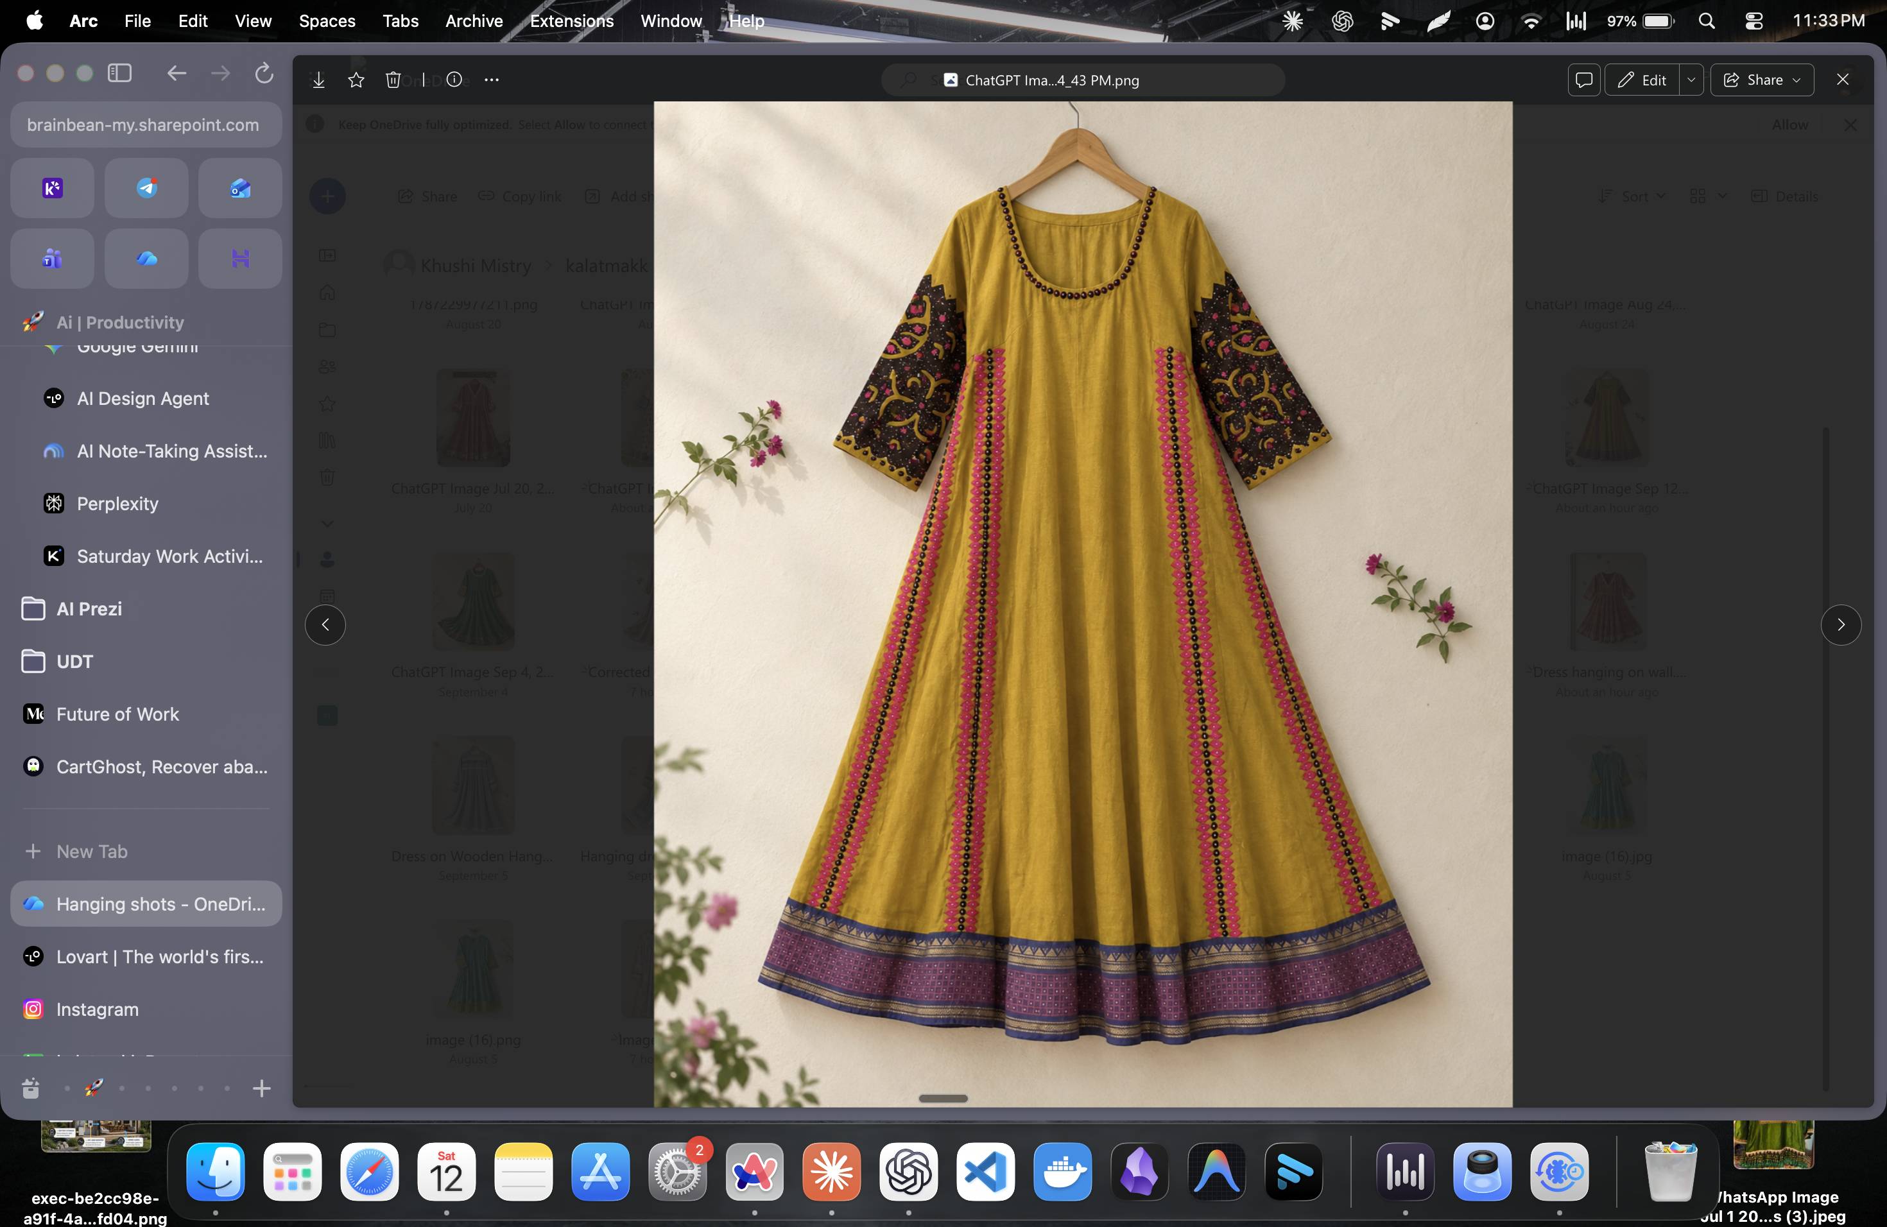Toggle the Arc sidebar visibility
This screenshot has height=1227, width=1887.
(120, 74)
